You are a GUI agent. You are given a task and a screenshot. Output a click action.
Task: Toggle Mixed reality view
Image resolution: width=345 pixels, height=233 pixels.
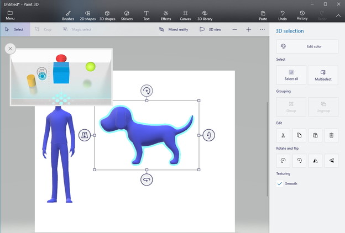(x=172, y=29)
